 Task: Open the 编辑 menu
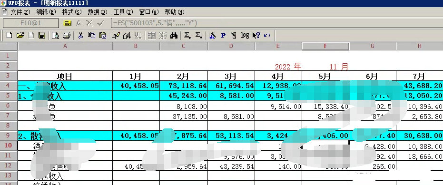point(46,12)
